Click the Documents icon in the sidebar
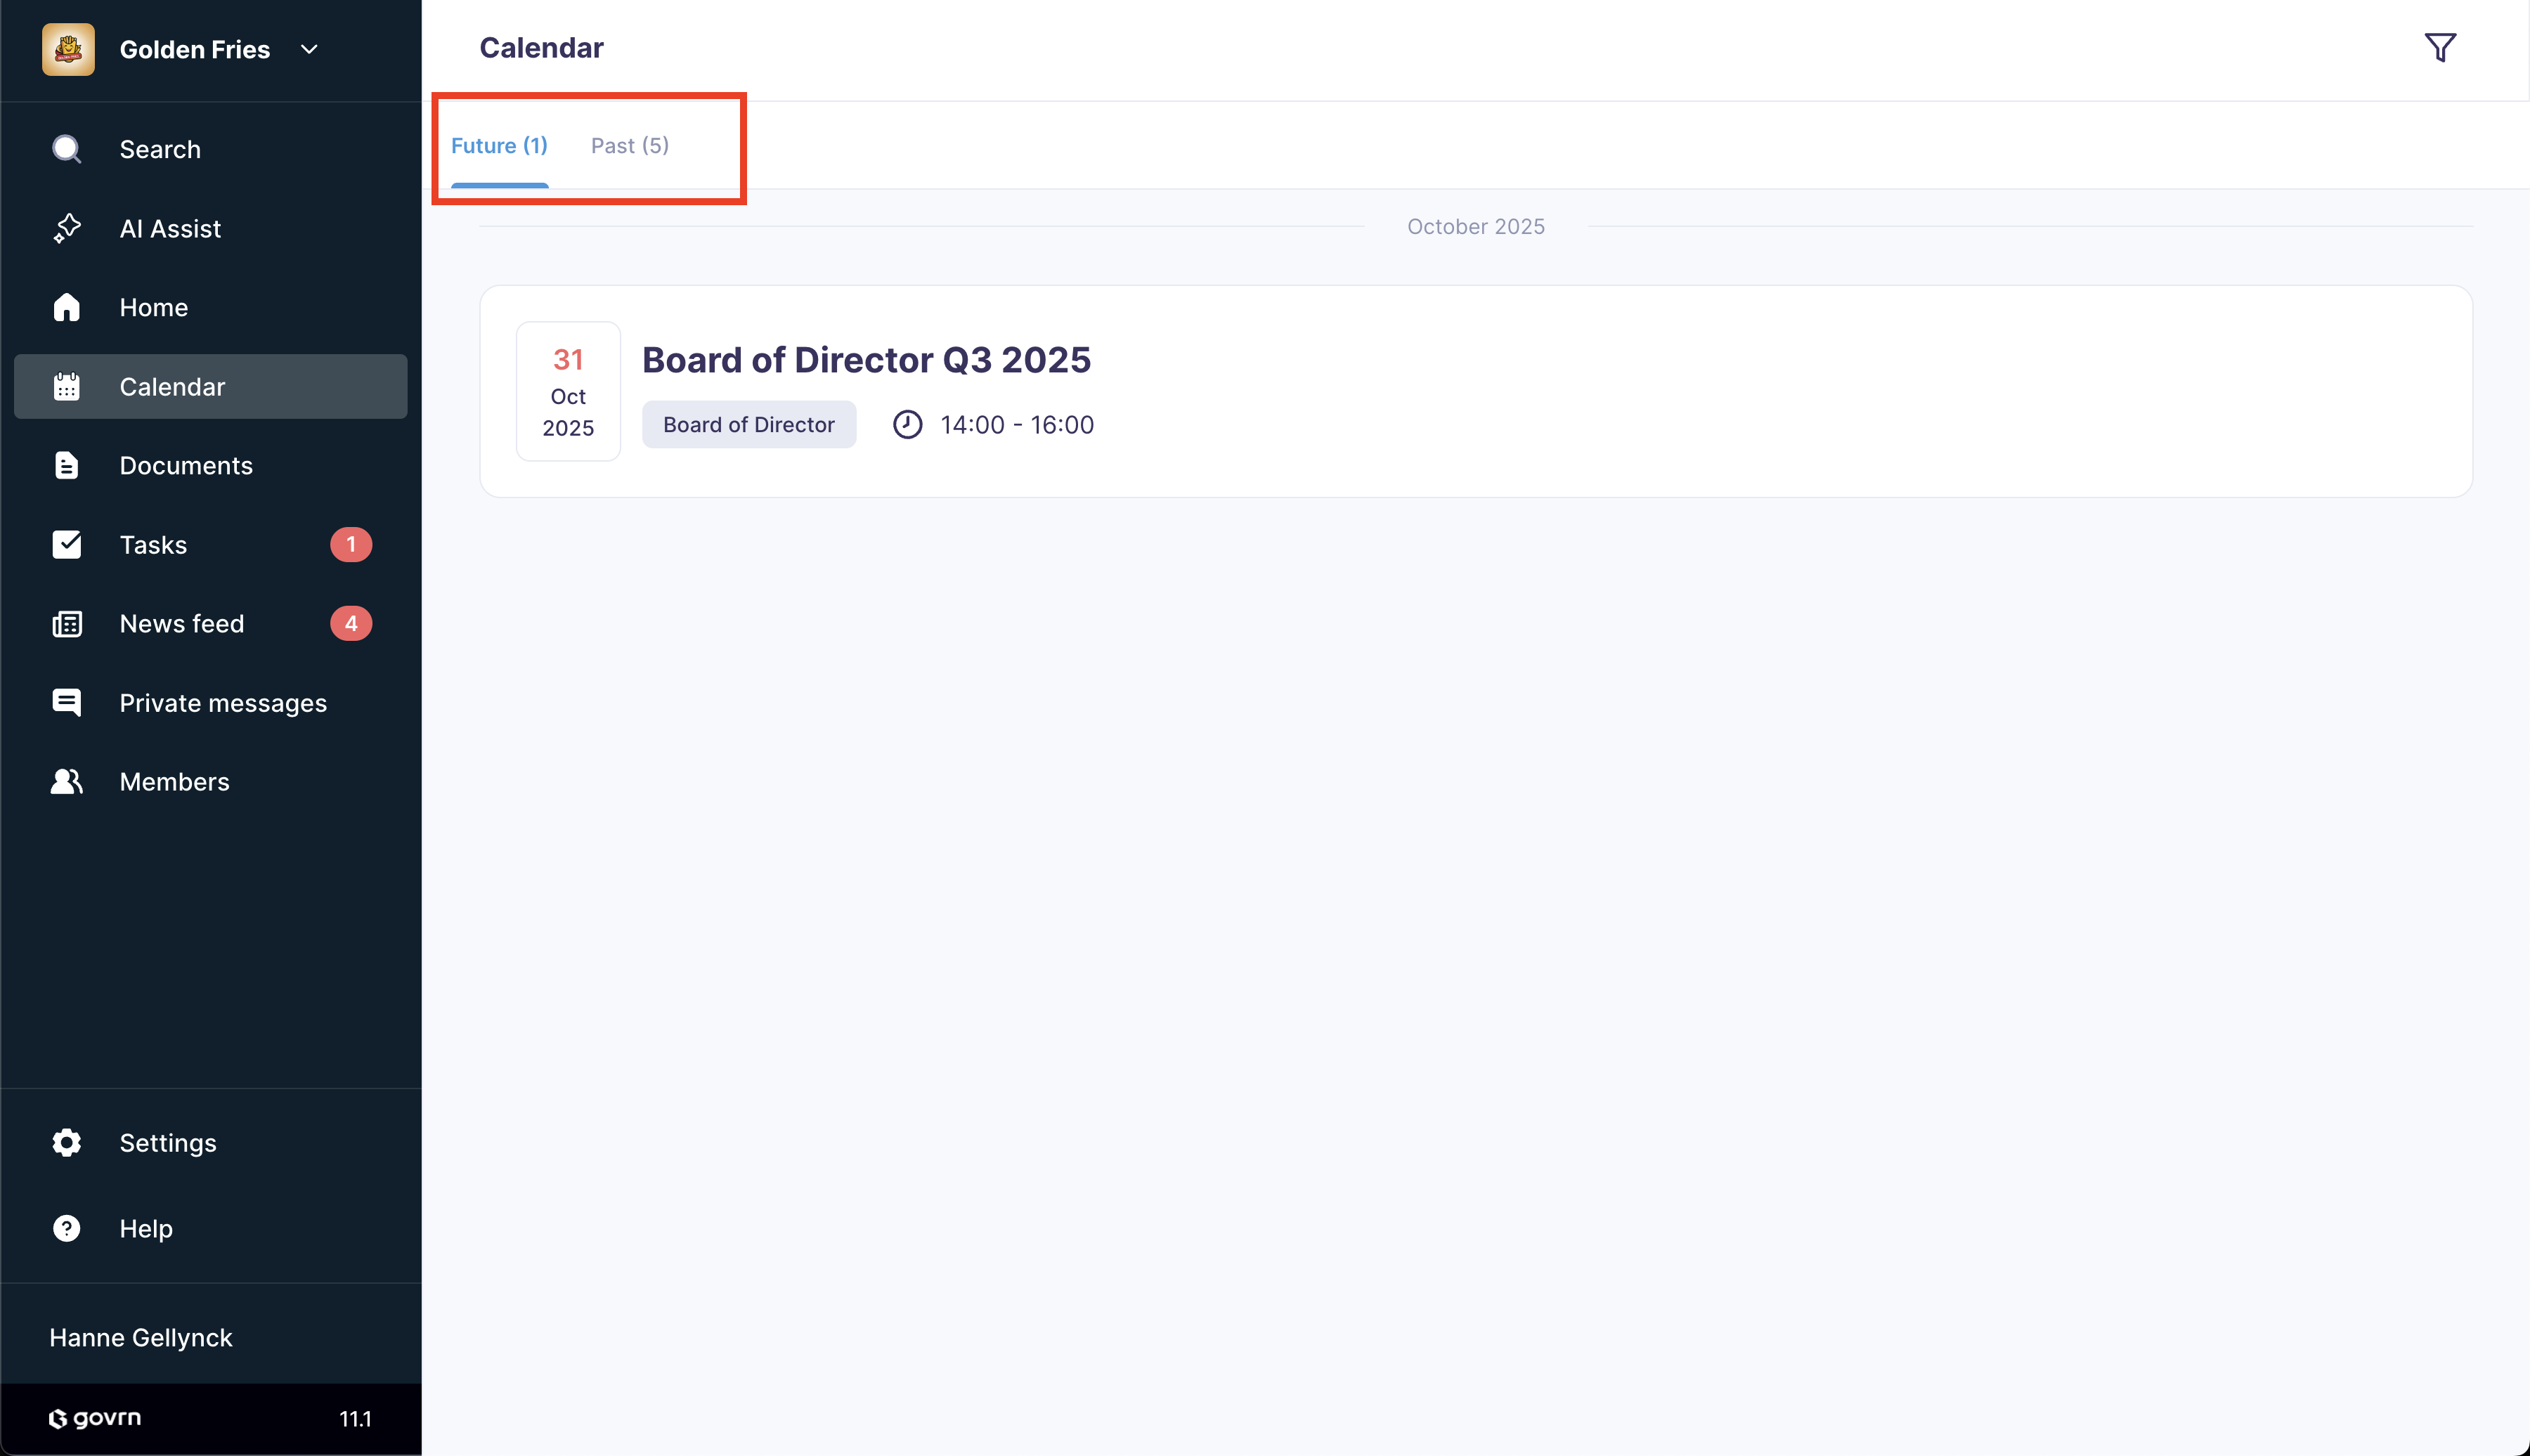 (66, 465)
